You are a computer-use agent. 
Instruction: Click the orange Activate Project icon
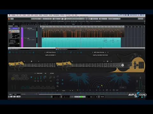[9, 19]
